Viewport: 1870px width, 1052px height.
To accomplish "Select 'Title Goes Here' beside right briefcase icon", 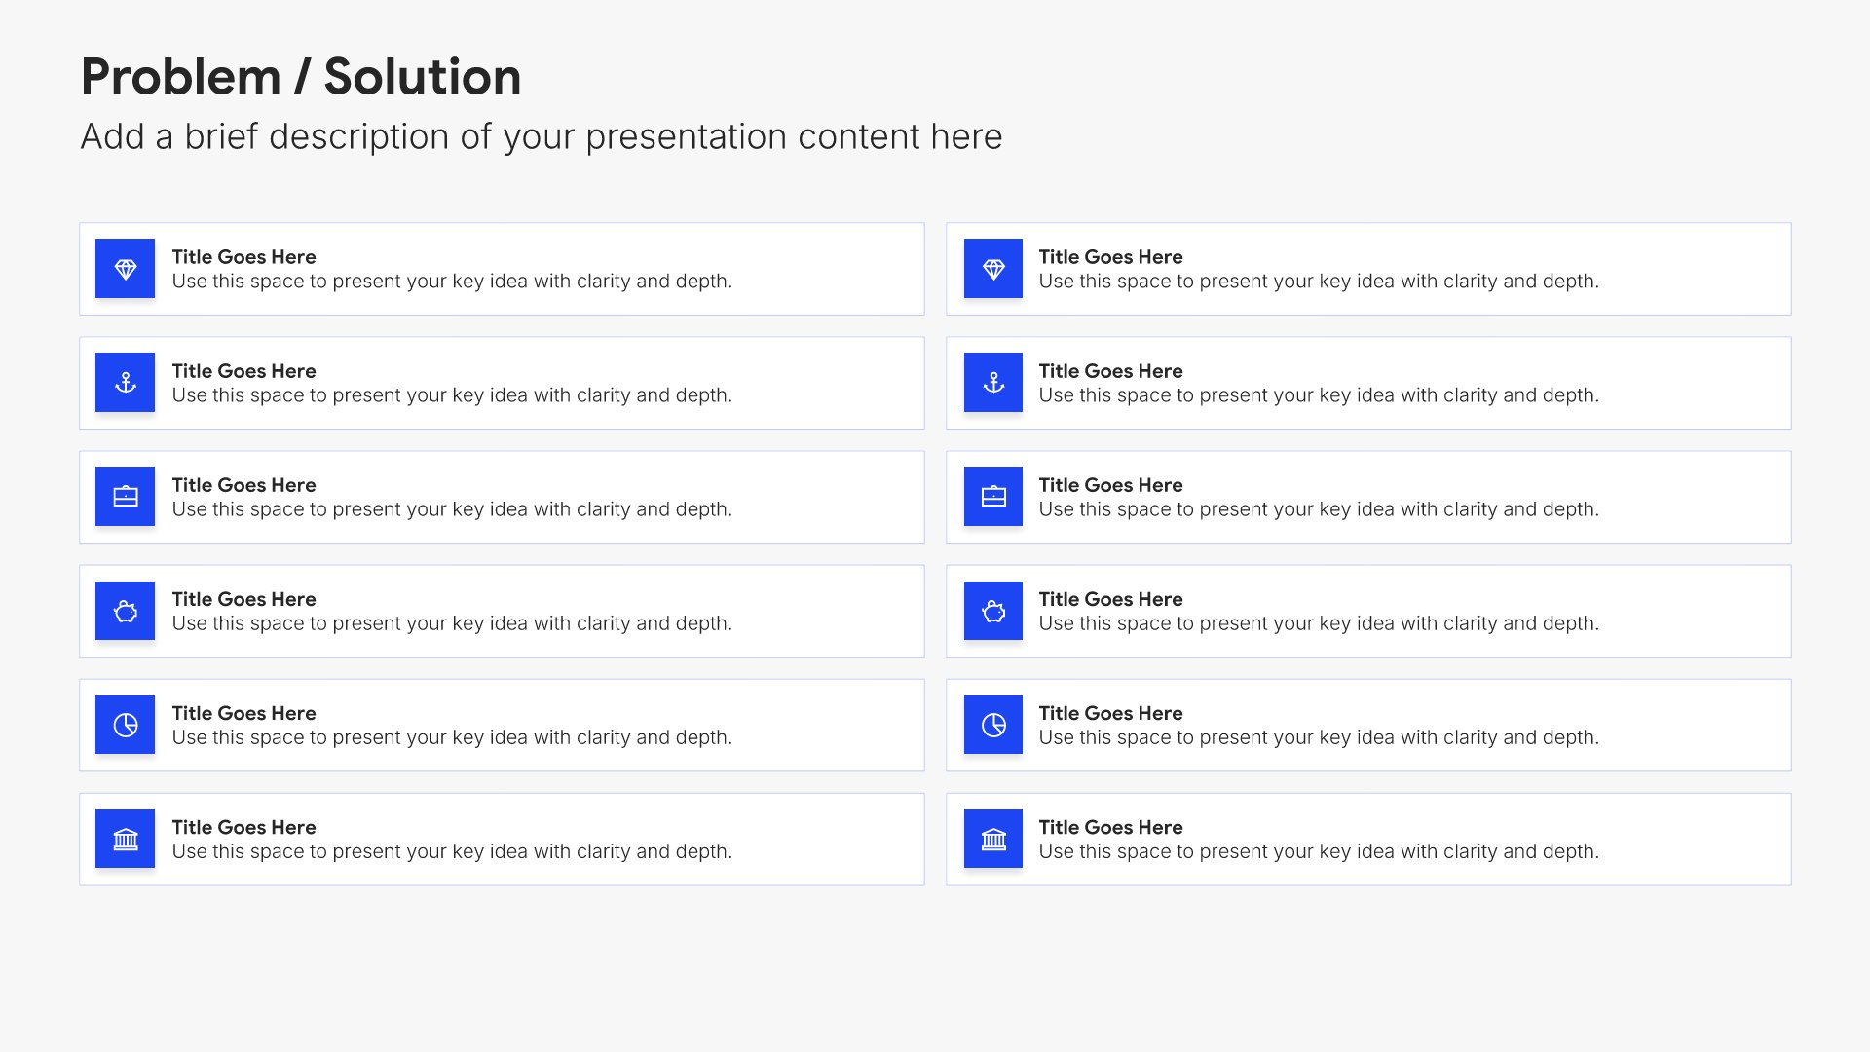I will 1110,485.
